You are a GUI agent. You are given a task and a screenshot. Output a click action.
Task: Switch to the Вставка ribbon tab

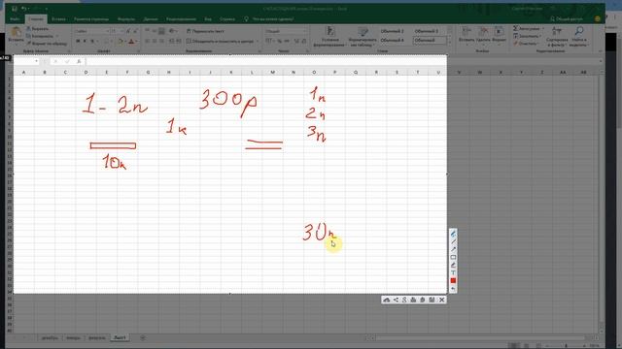tap(58, 19)
